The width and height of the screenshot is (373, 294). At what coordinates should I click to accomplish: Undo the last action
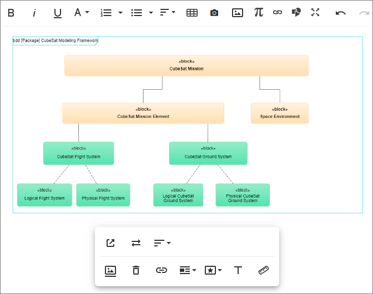pos(341,13)
